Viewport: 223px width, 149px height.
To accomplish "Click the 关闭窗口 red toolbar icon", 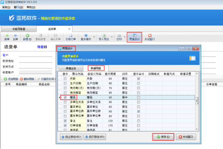I will [150, 35].
